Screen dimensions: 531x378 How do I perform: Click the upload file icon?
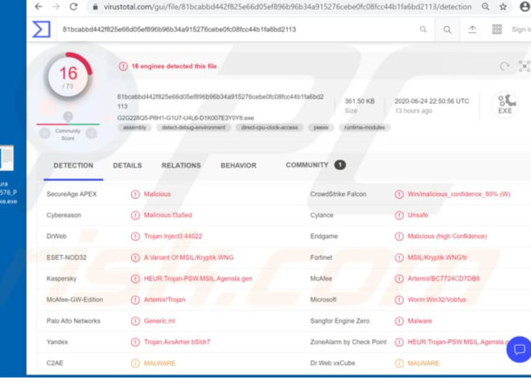[472, 30]
